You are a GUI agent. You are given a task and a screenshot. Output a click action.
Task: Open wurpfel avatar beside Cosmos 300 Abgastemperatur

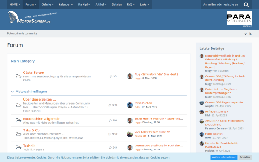point(202,103)
